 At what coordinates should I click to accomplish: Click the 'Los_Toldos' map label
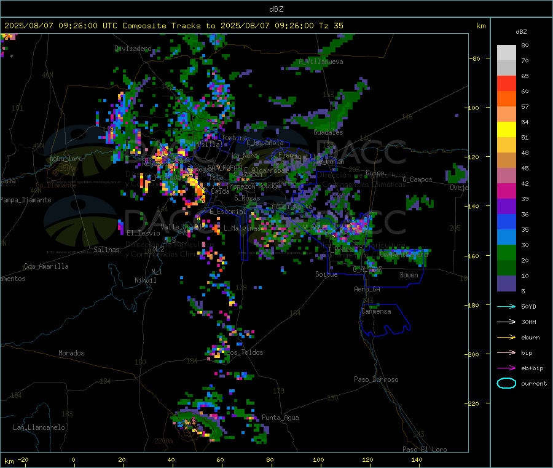click(245, 352)
